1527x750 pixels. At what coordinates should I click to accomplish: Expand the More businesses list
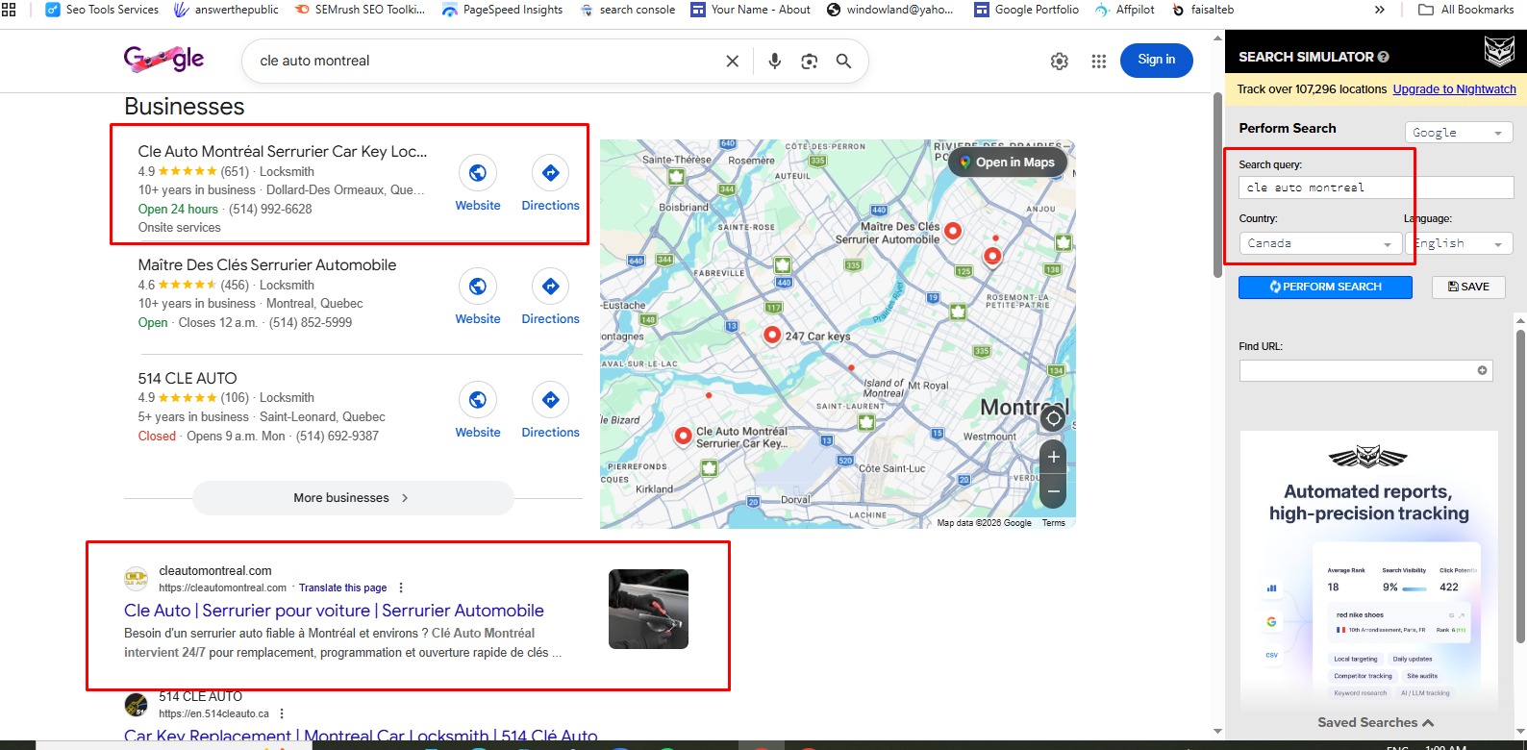(353, 498)
